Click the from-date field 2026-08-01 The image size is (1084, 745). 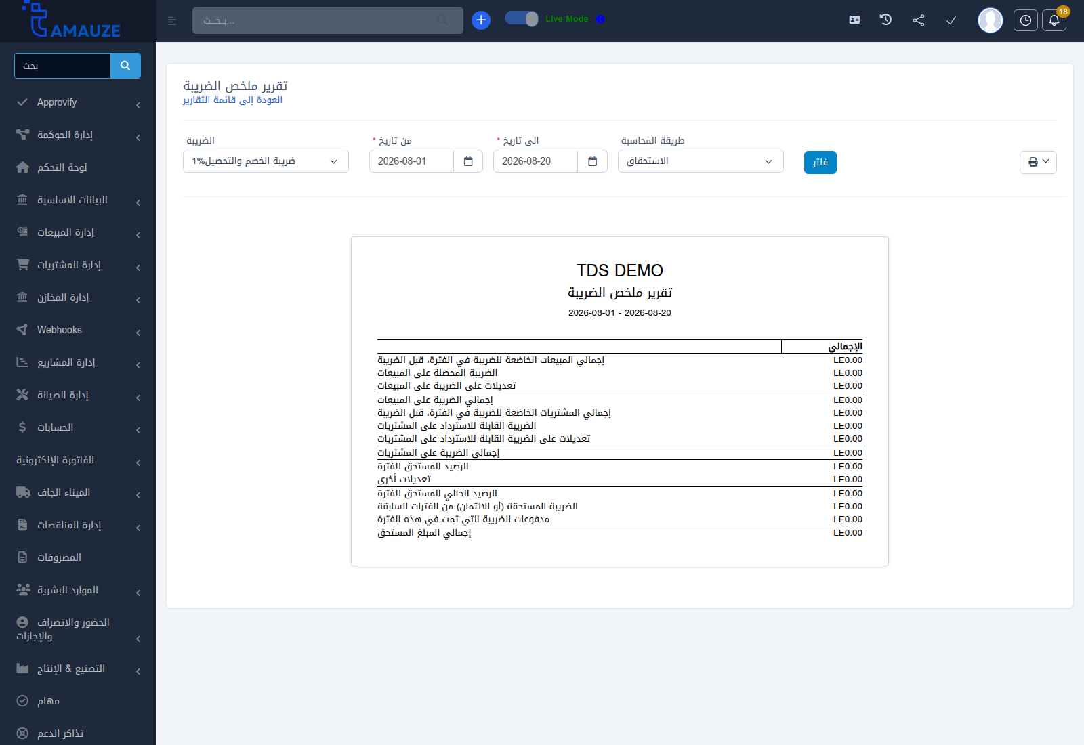point(411,161)
